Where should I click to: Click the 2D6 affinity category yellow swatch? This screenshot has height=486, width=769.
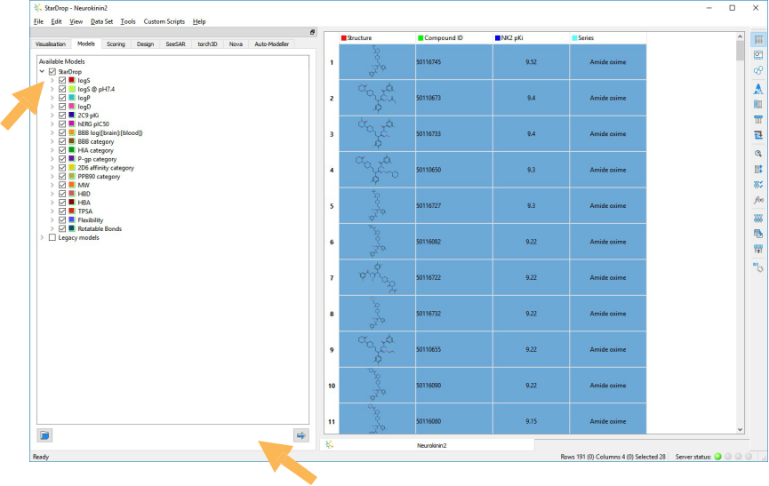click(72, 168)
